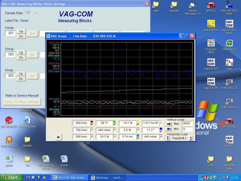The width and height of the screenshot is (241, 181).
Task: Open the Vag1 shortcut icon
Action: click(x=229, y=64)
